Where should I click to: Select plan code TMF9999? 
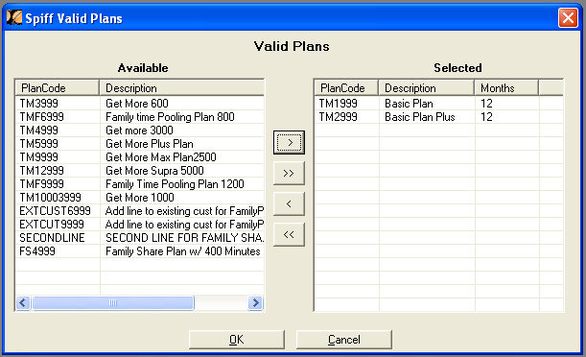[41, 184]
